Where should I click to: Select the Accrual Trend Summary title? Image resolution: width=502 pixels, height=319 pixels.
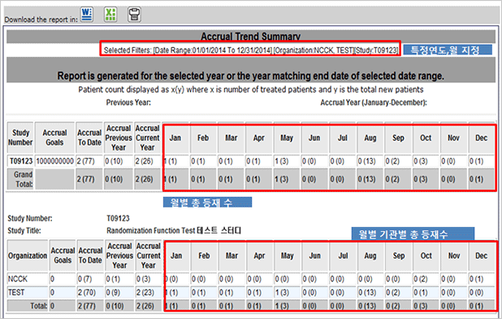pos(250,37)
